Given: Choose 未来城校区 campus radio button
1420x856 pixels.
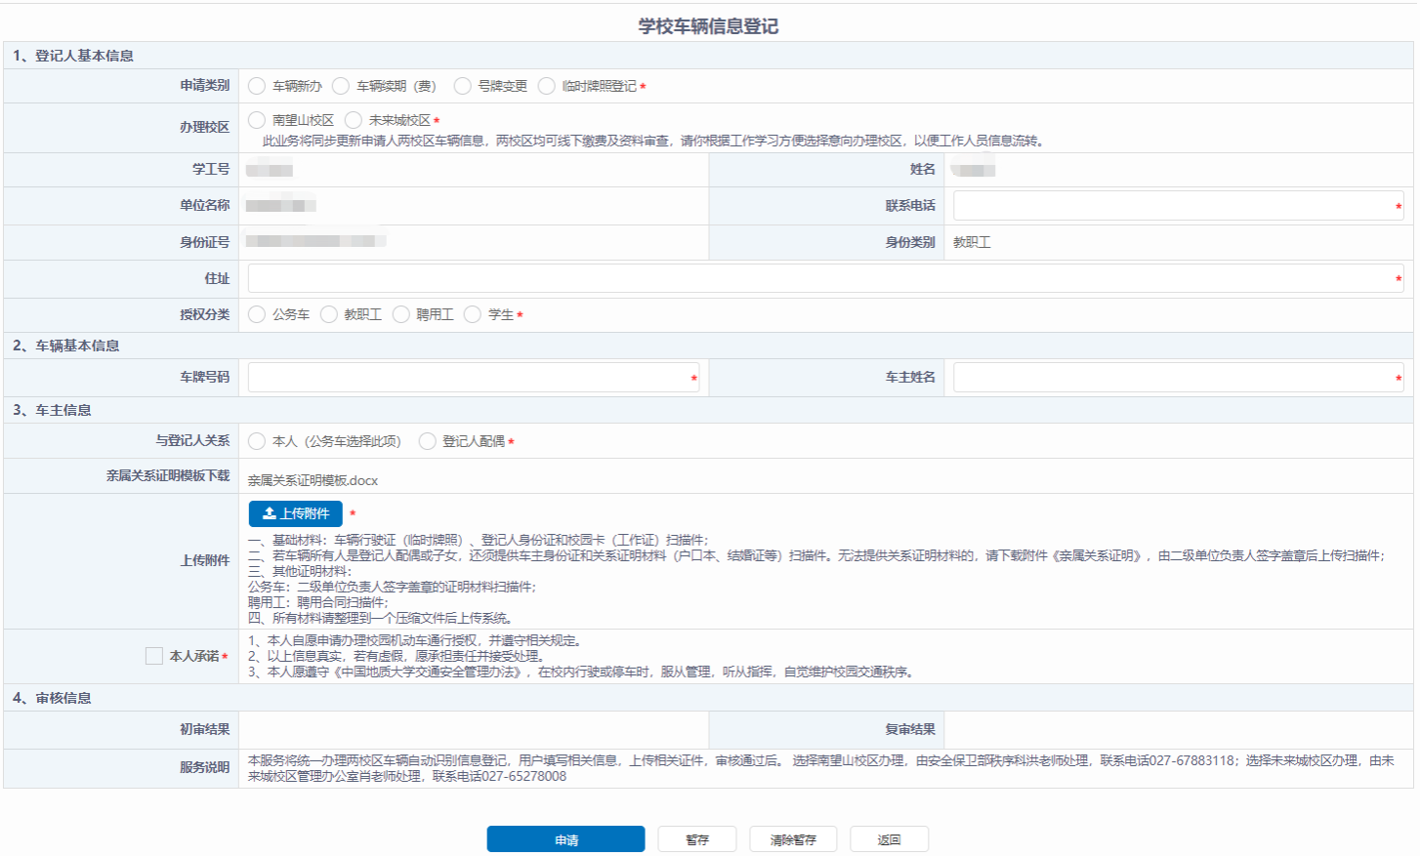Looking at the screenshot, I should [x=354, y=120].
